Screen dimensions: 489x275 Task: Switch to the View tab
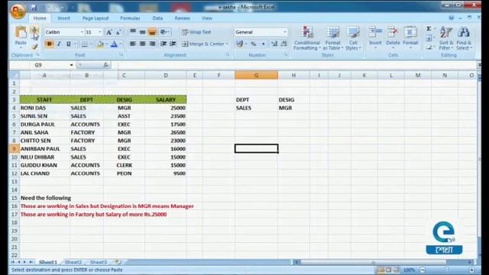[207, 18]
